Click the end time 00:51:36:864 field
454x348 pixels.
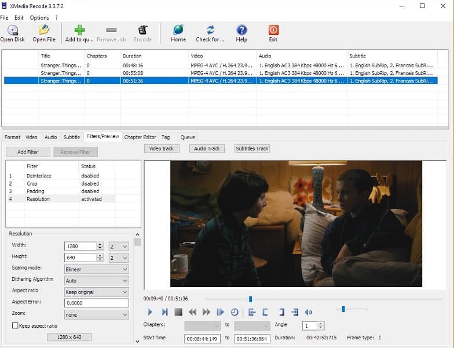(x=252, y=339)
